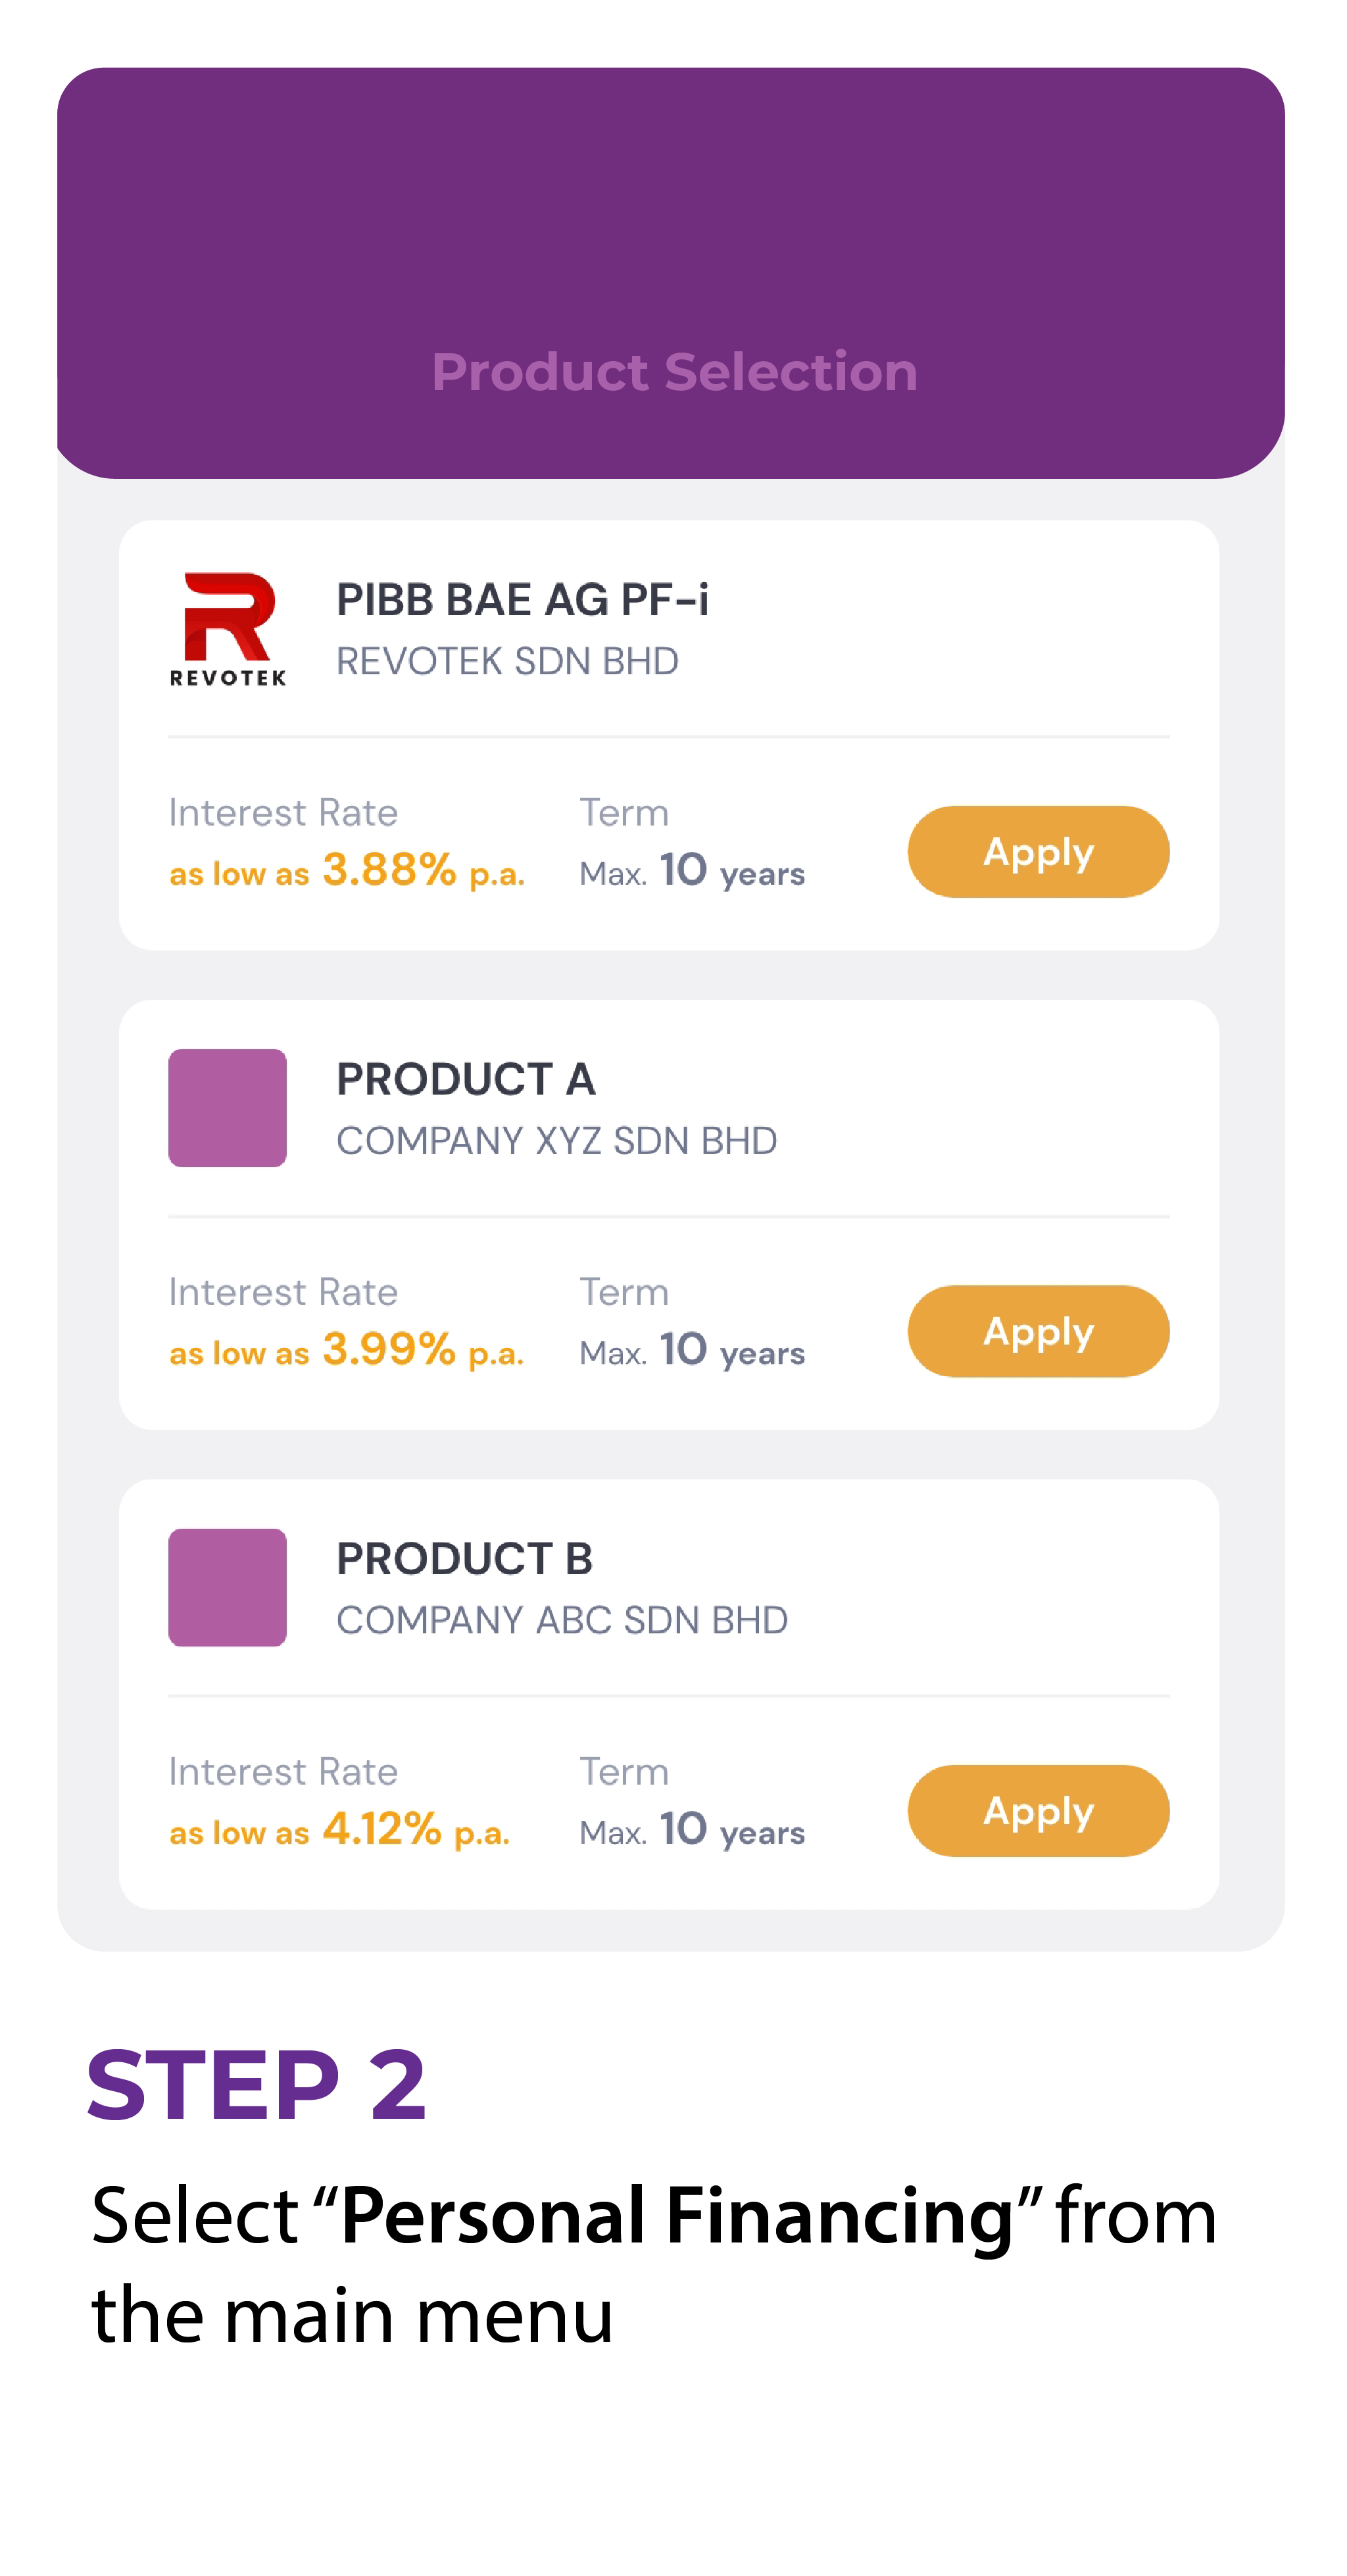The height and width of the screenshot is (2576, 1347).
Task: Click Product B's Interest Rate label
Action: point(283,1771)
